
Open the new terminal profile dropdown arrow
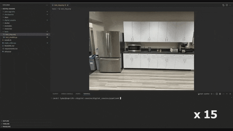(214, 94)
